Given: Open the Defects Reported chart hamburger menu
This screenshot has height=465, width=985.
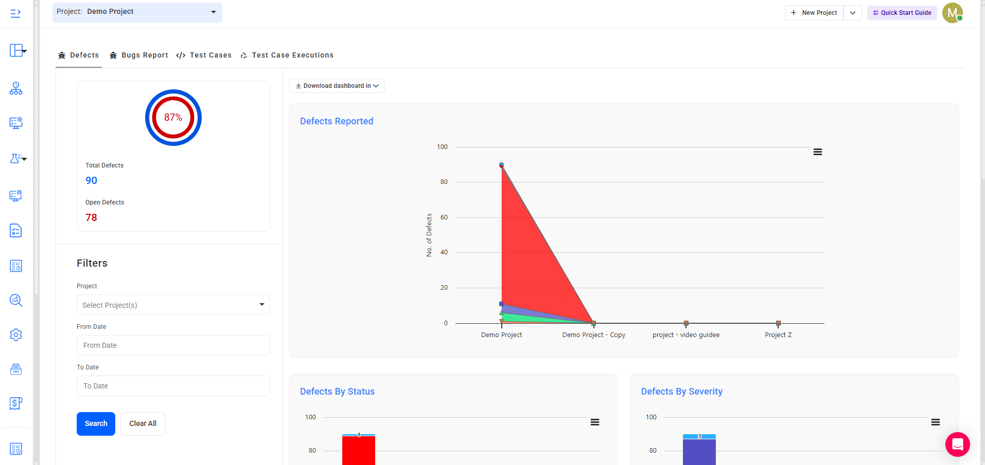Looking at the screenshot, I should pos(817,152).
